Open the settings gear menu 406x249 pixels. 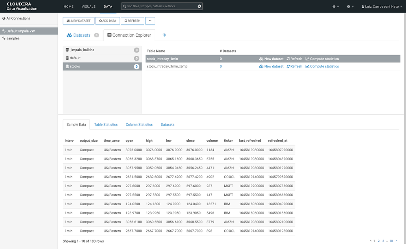coord(336,6)
